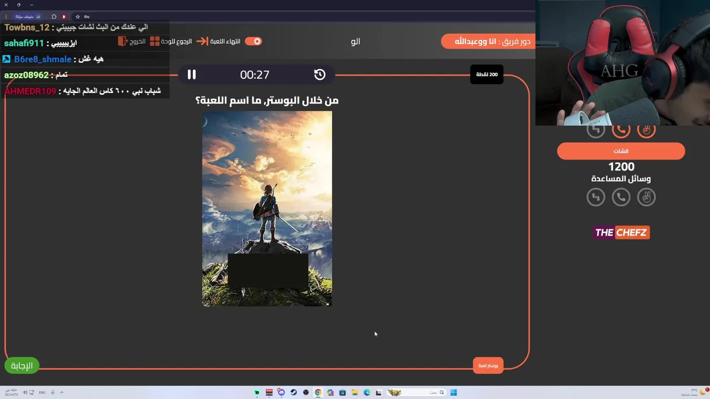
Task: Open the Chrome three-dot menu
Action: [7, 17]
